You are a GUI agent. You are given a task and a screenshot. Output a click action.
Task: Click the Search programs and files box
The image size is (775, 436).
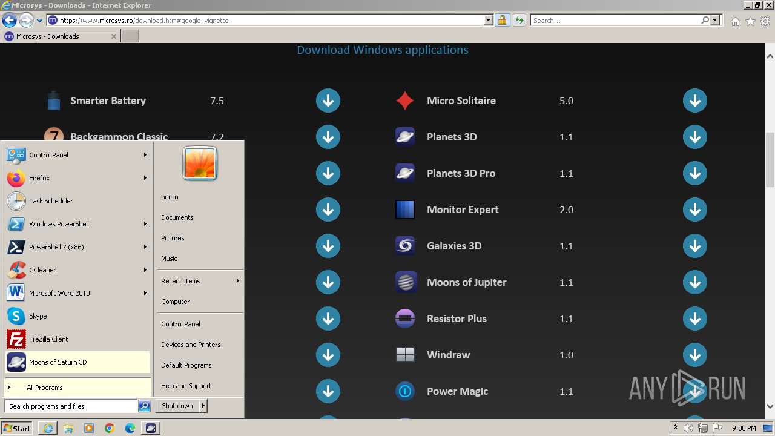point(71,406)
